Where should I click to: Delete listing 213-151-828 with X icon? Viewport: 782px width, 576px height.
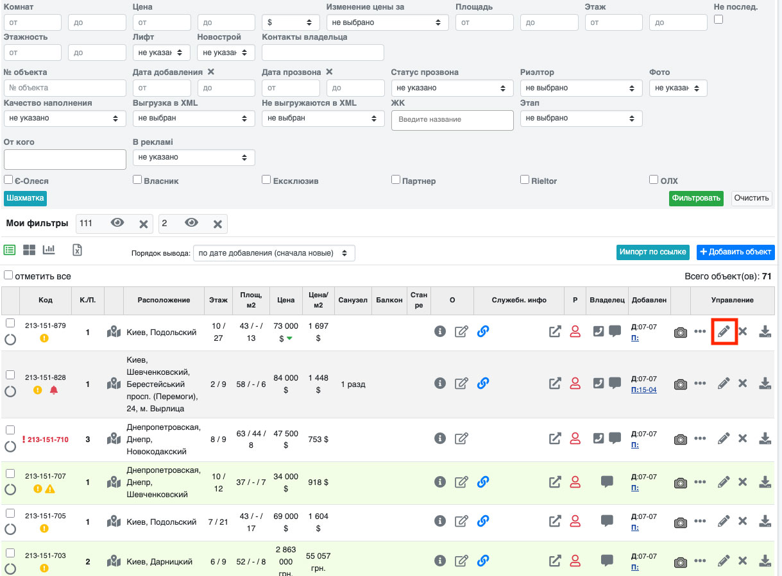coord(743,384)
